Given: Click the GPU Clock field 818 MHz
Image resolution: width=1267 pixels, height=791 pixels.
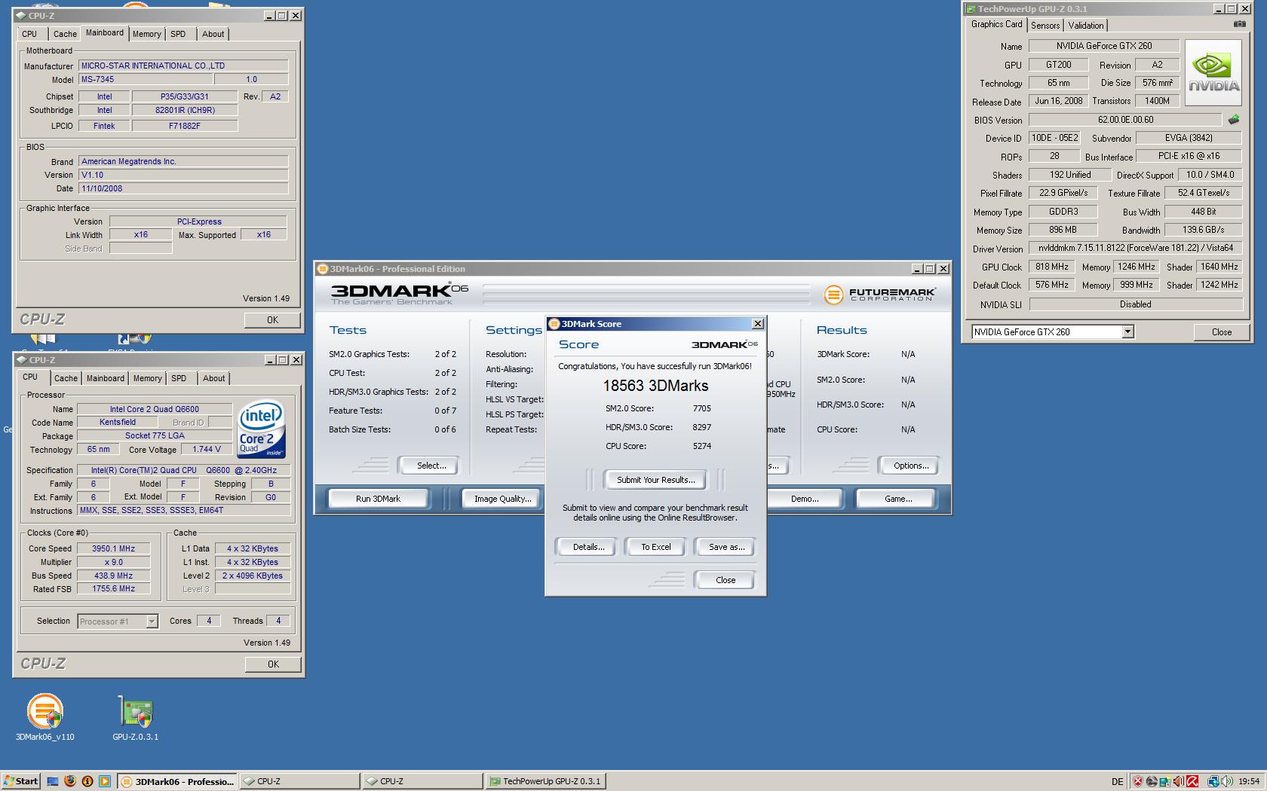Looking at the screenshot, I should [x=1052, y=267].
